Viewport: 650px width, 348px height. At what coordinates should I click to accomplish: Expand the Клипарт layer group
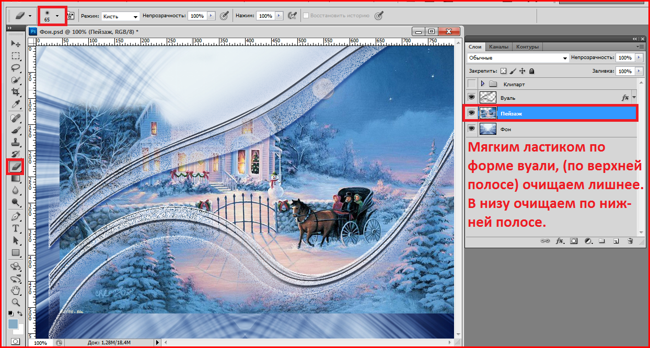coord(483,84)
